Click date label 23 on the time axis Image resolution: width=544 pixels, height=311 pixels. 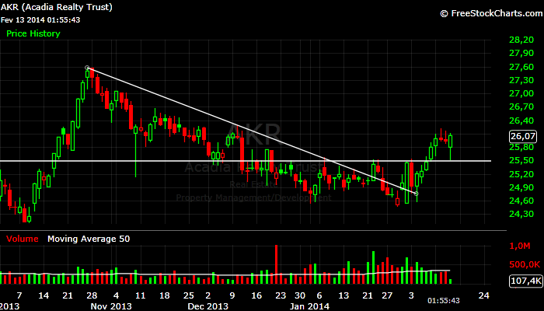[281, 295]
